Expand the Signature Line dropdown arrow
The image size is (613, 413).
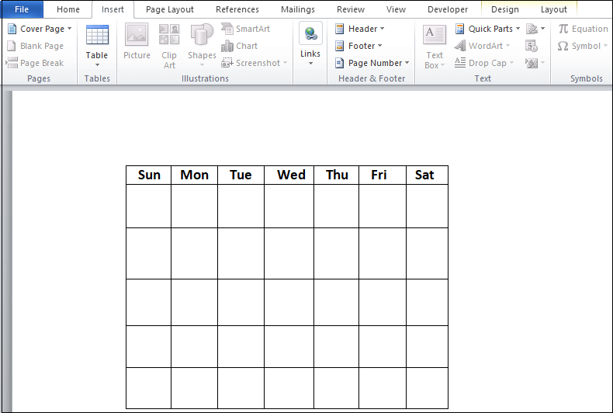point(542,29)
